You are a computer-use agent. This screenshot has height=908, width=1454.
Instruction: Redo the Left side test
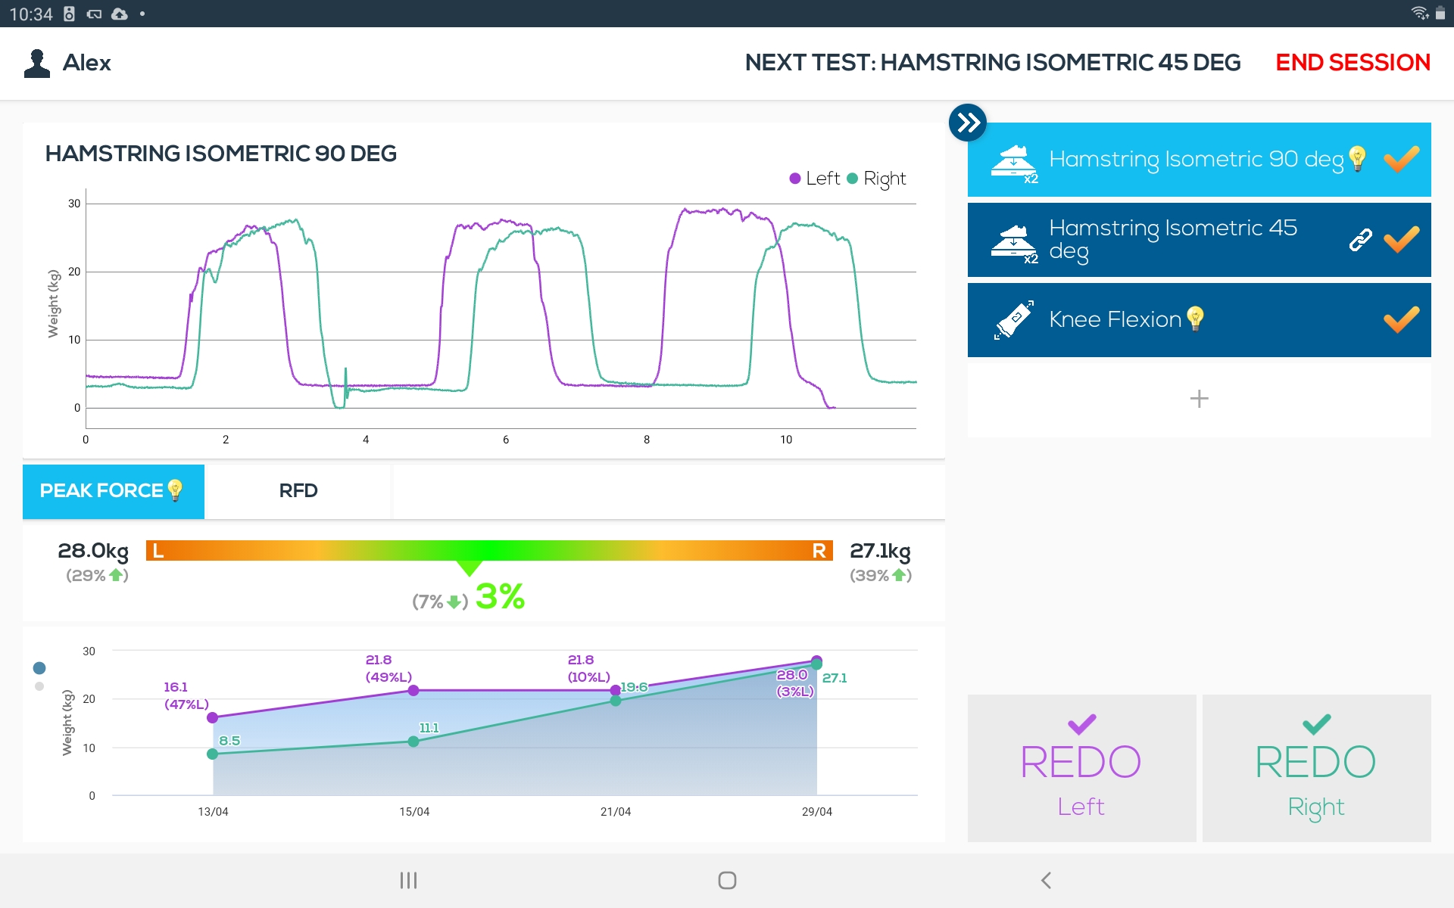(x=1081, y=768)
